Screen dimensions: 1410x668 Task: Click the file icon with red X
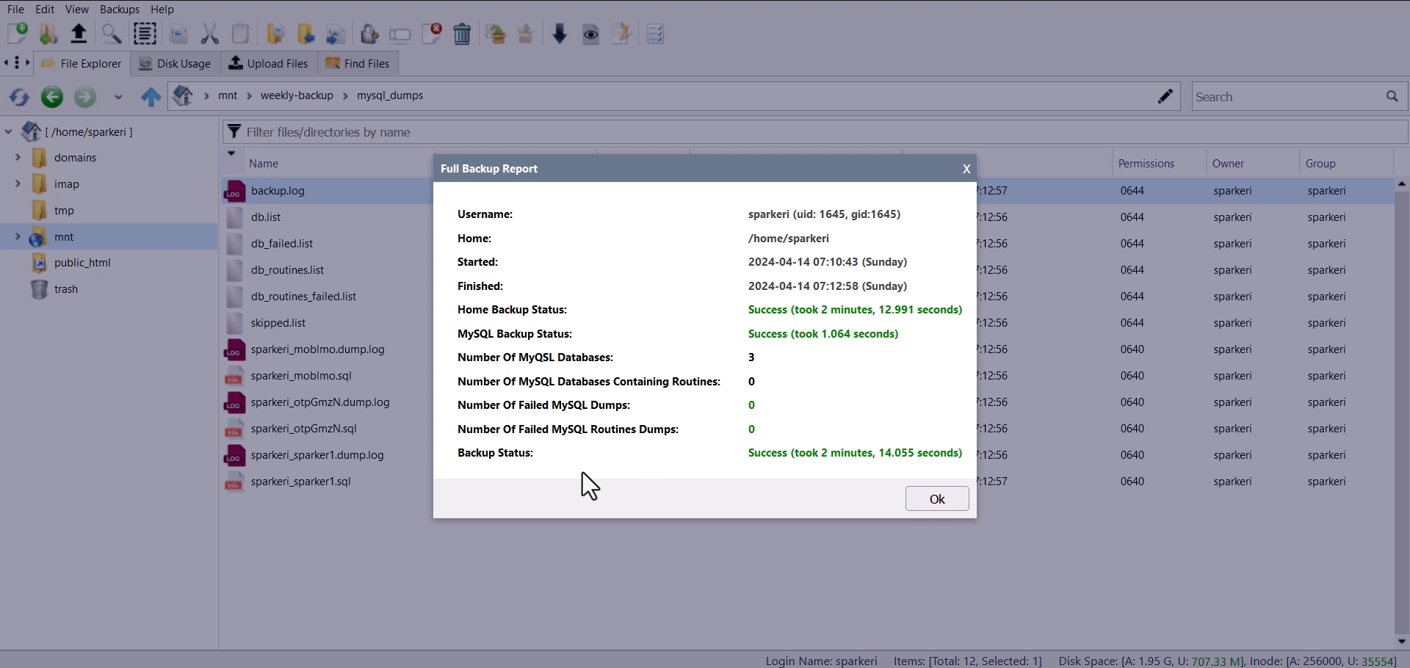432,34
